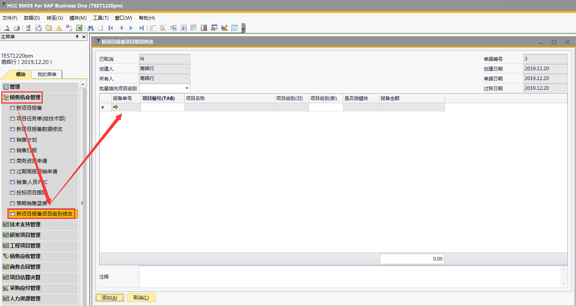Jump to last record arrow icon
Viewport: 576px width, 306px height.
pyautogui.click(x=141, y=28)
